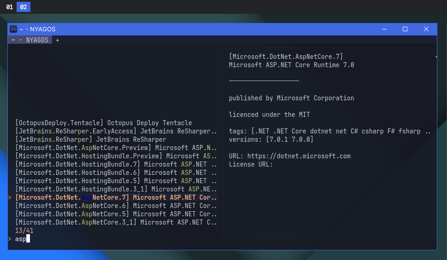The height and width of the screenshot is (260, 447).
Task: Select workspace 02 indicator
Action: point(24,7)
